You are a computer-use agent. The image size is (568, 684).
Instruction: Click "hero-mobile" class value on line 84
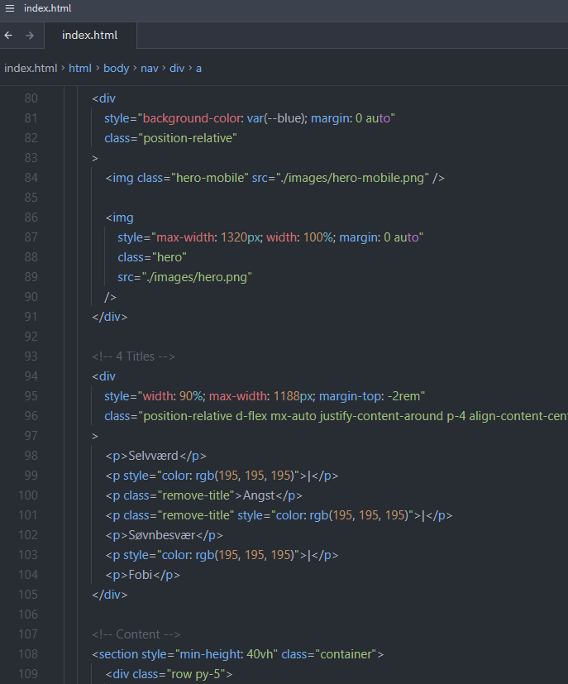[210, 178]
